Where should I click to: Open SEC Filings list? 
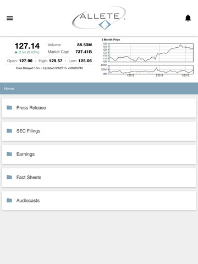[x=99, y=131]
